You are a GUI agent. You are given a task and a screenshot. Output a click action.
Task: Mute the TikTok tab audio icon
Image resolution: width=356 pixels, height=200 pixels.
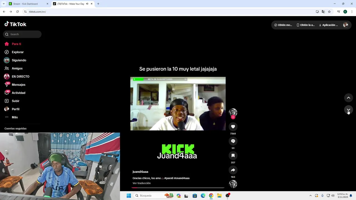pyautogui.click(x=87, y=4)
